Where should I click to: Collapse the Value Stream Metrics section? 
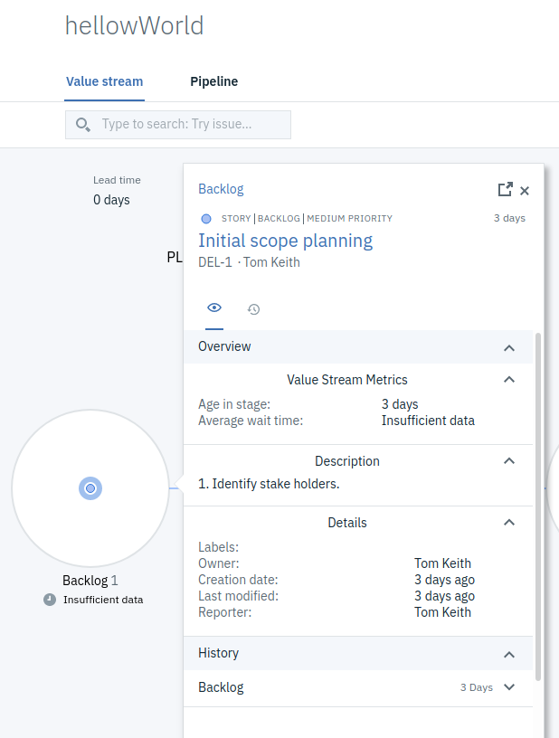(509, 380)
